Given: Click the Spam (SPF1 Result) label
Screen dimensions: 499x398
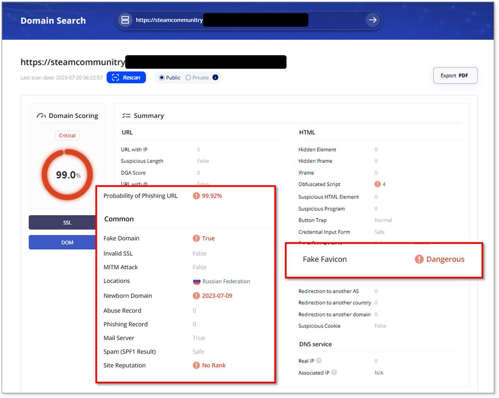Looking at the screenshot, I should (130, 352).
